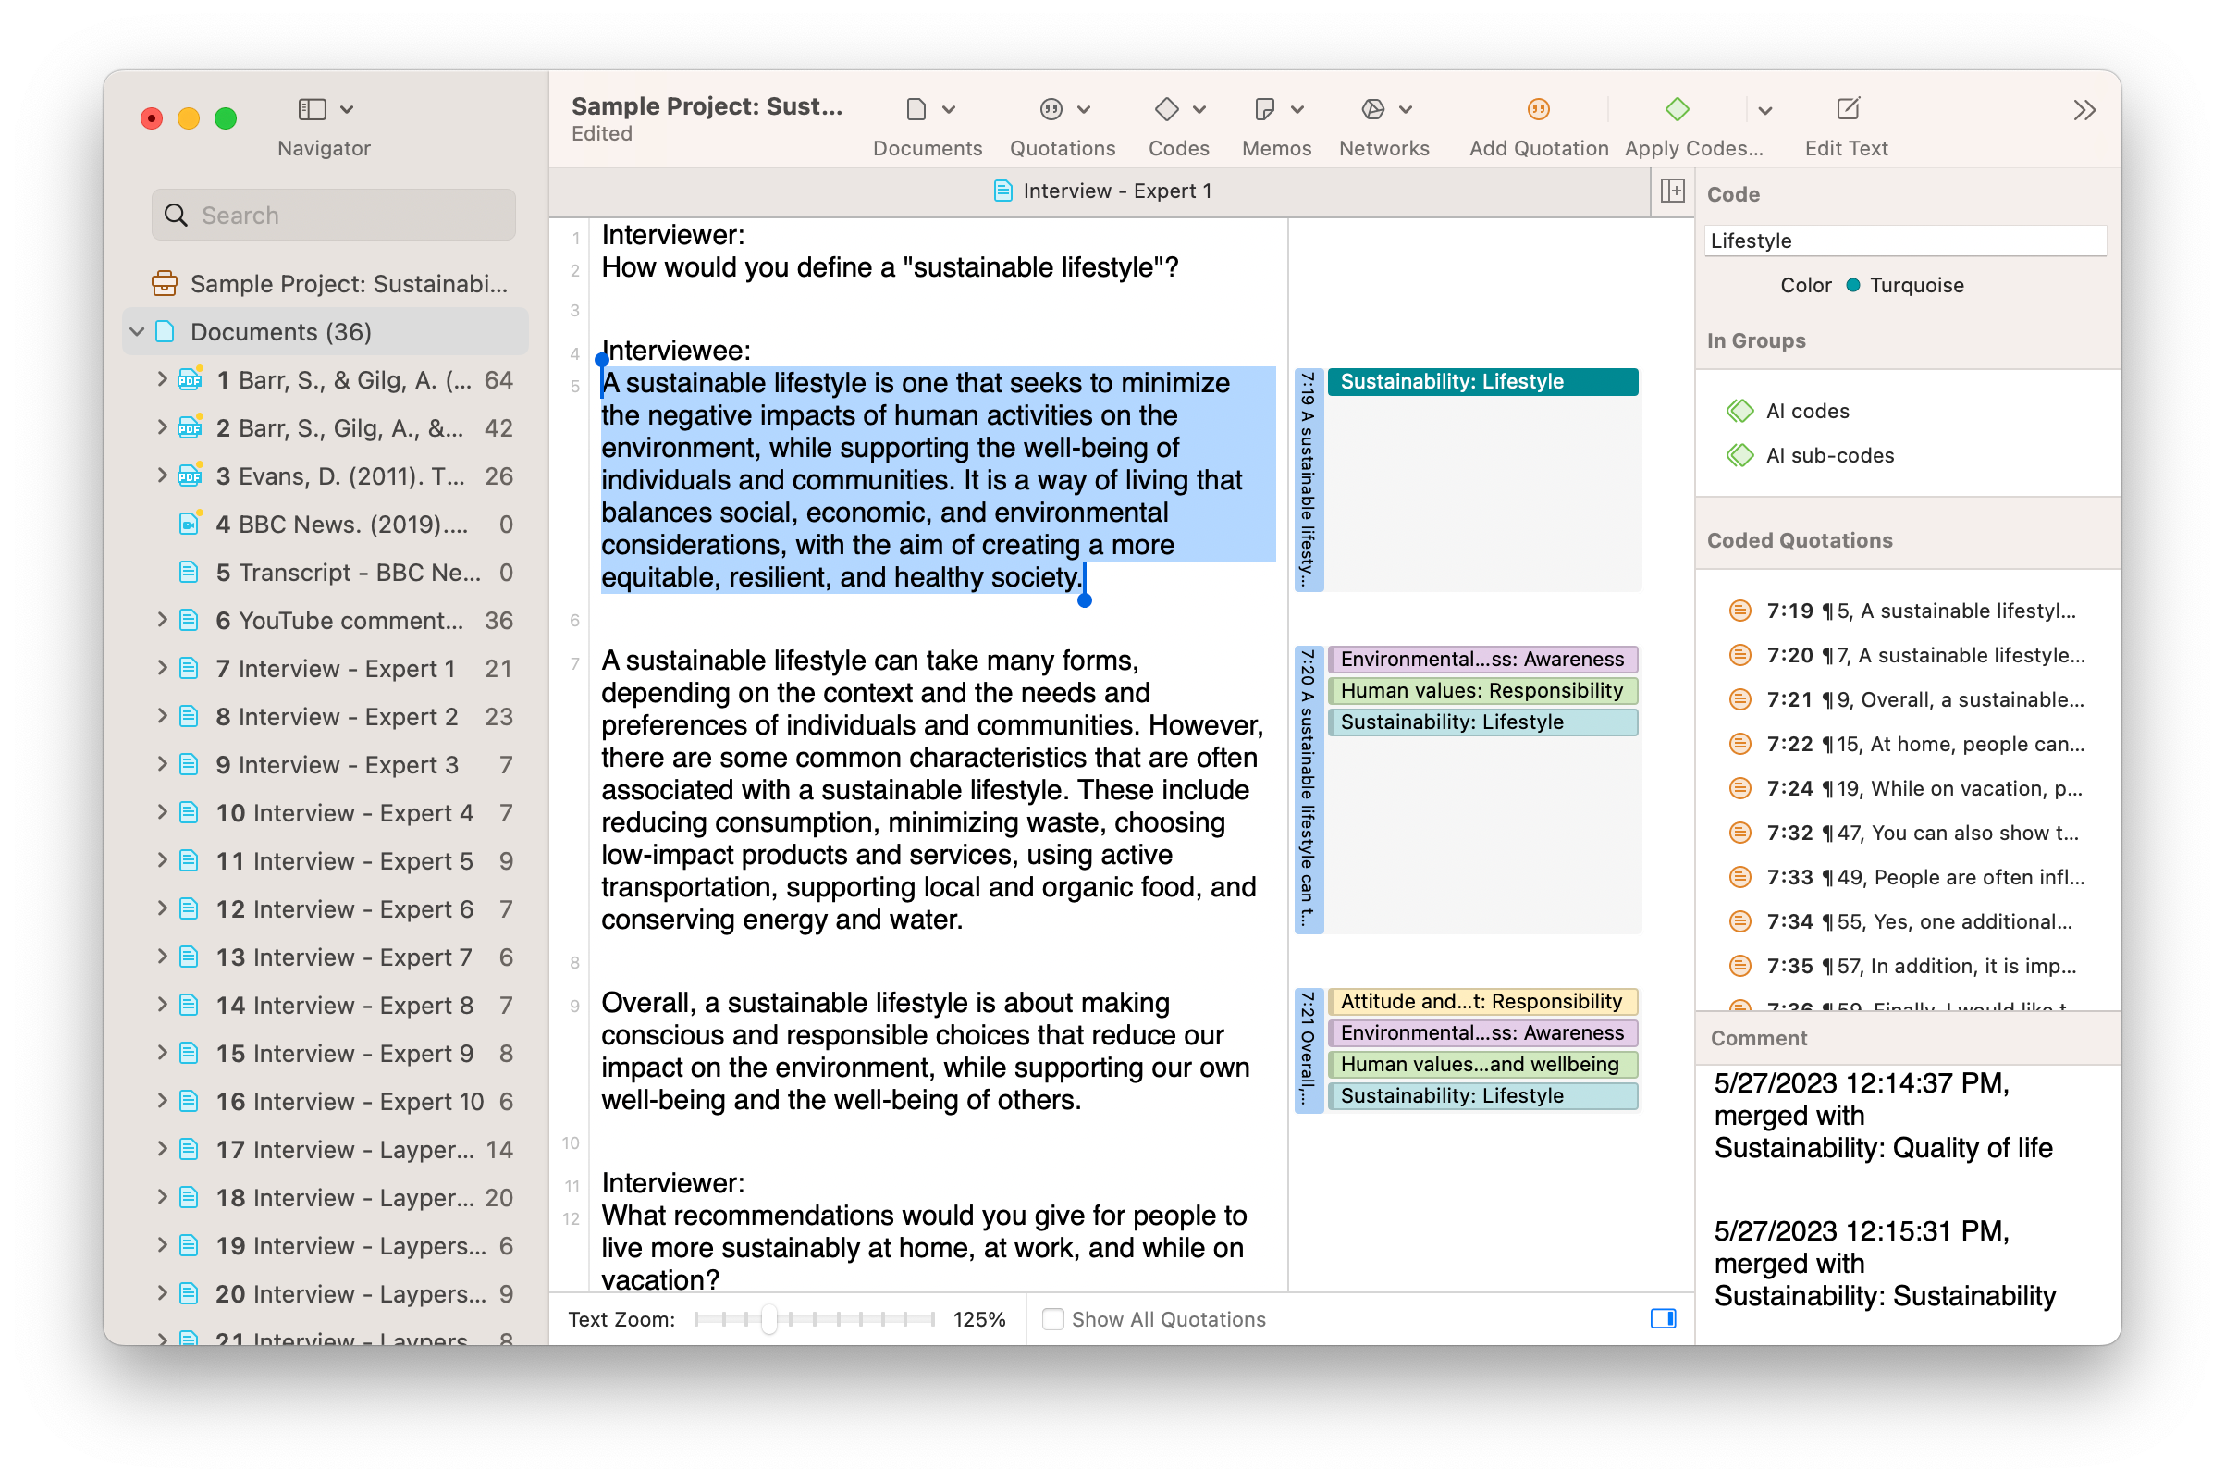Click the Apply Codes diamond icon
The height and width of the screenshot is (1482, 2225).
tap(1676, 110)
